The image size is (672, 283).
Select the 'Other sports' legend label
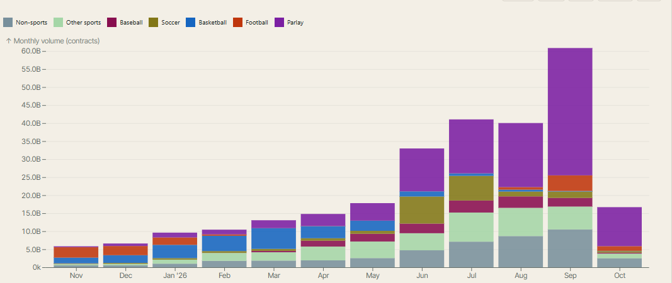84,23
